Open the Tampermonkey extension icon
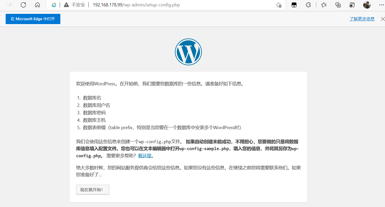Image resolution: width=385 pixels, height=207 pixels. [x=294, y=5]
